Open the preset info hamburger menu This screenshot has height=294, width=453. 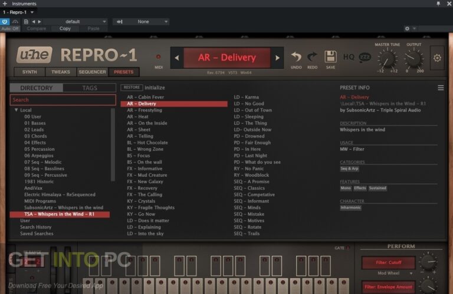tap(441, 88)
